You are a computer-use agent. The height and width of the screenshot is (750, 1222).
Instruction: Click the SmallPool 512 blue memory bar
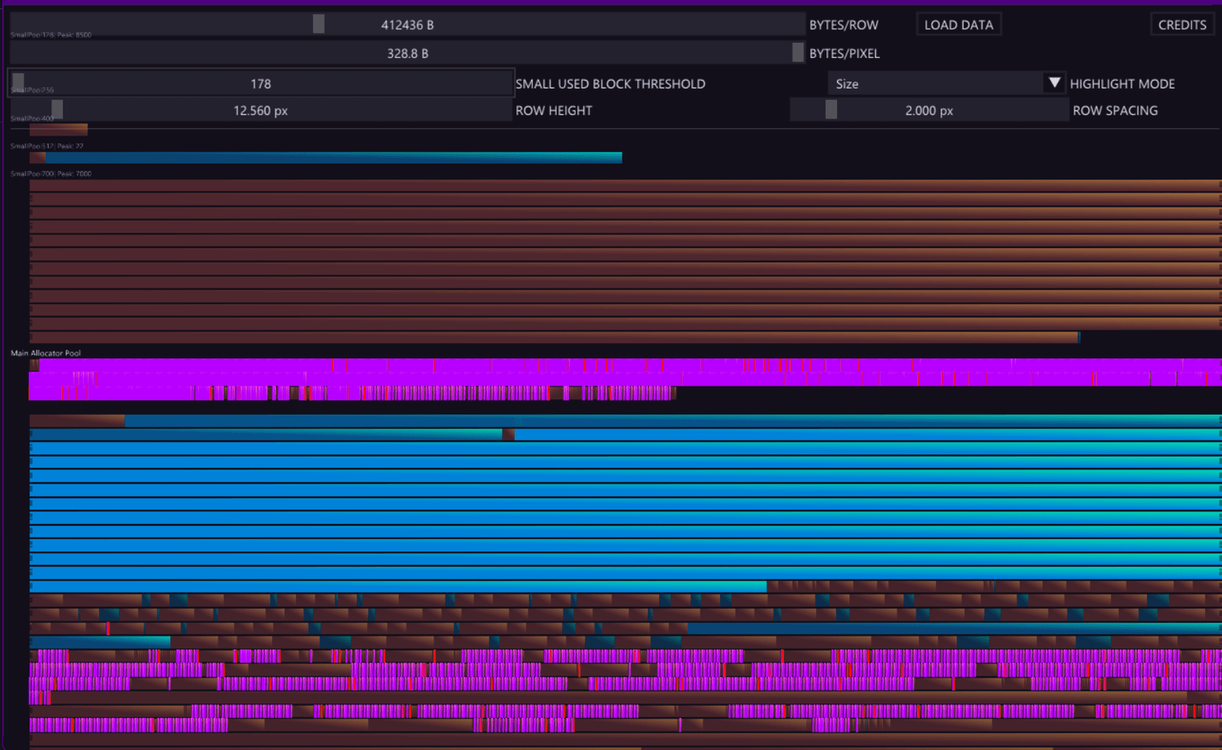334,157
